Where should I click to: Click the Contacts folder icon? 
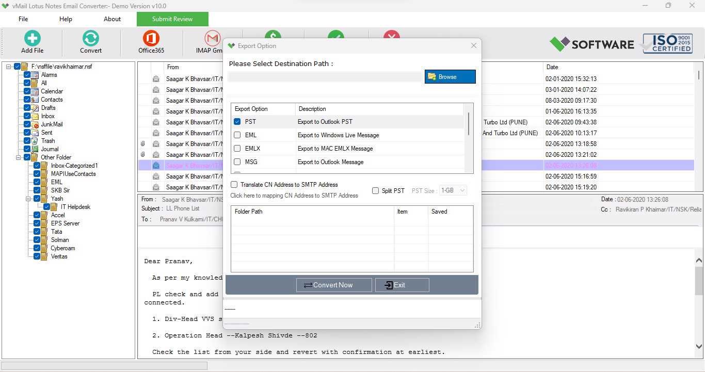35,100
